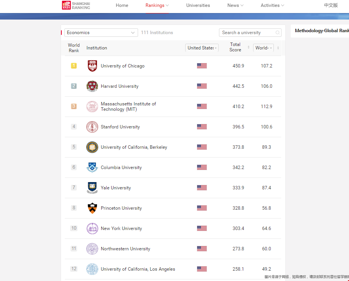
Task: Click the US flag in the MIT row
Action: click(x=202, y=106)
